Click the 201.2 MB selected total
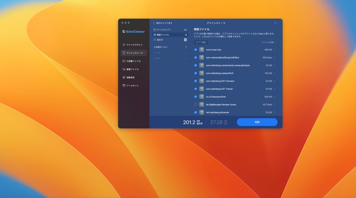Image resolution: width=356 pixels, height=198 pixels. [193, 122]
